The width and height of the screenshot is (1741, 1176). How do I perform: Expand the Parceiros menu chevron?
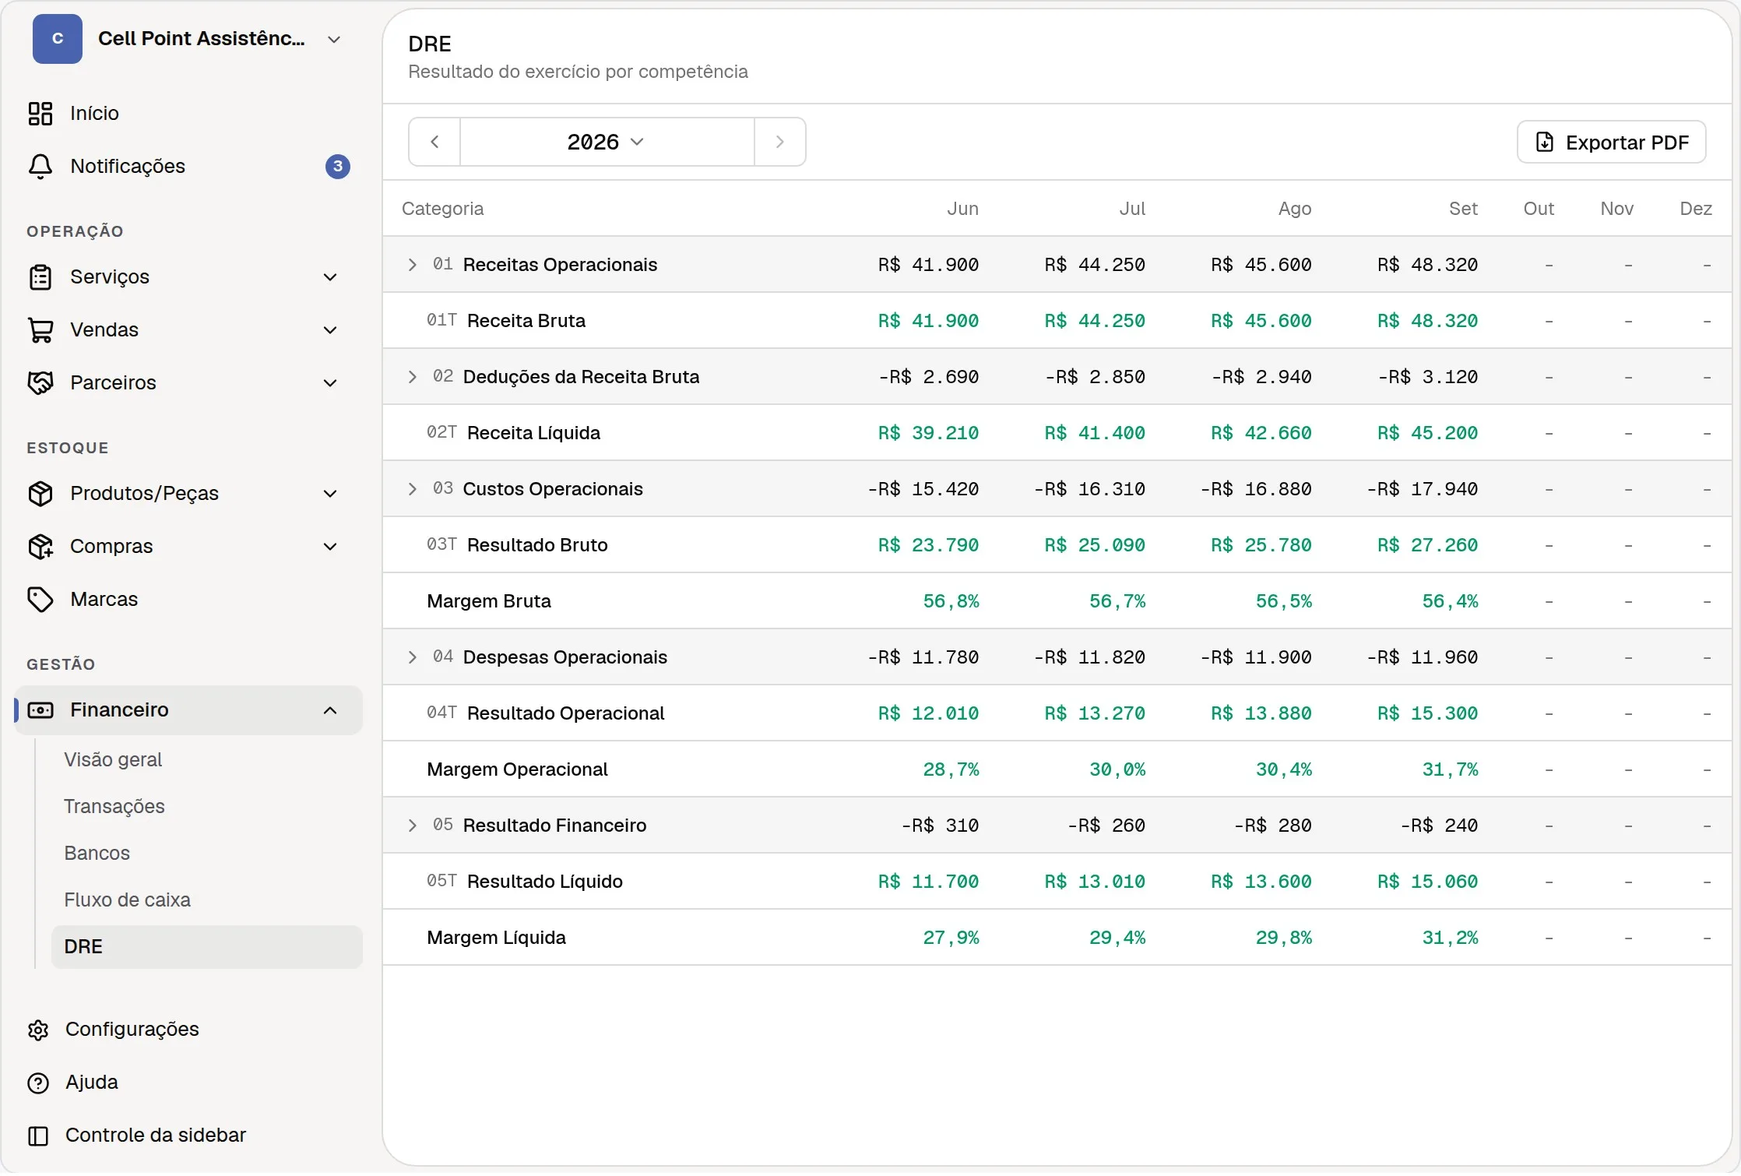[330, 383]
